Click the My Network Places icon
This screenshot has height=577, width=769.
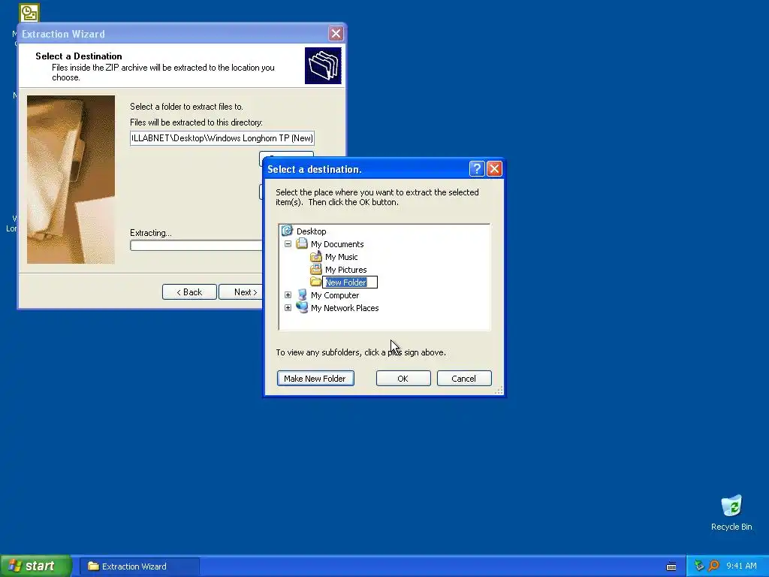[302, 307]
